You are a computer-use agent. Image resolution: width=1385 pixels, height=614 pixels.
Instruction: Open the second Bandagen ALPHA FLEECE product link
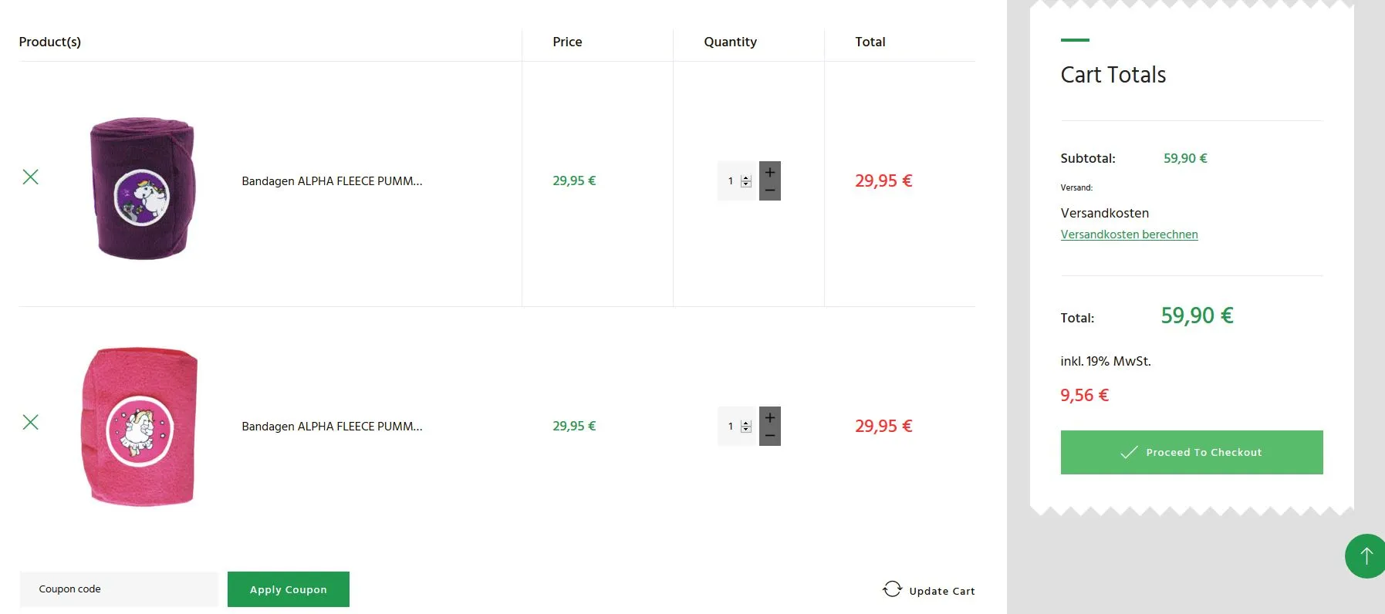(x=332, y=427)
